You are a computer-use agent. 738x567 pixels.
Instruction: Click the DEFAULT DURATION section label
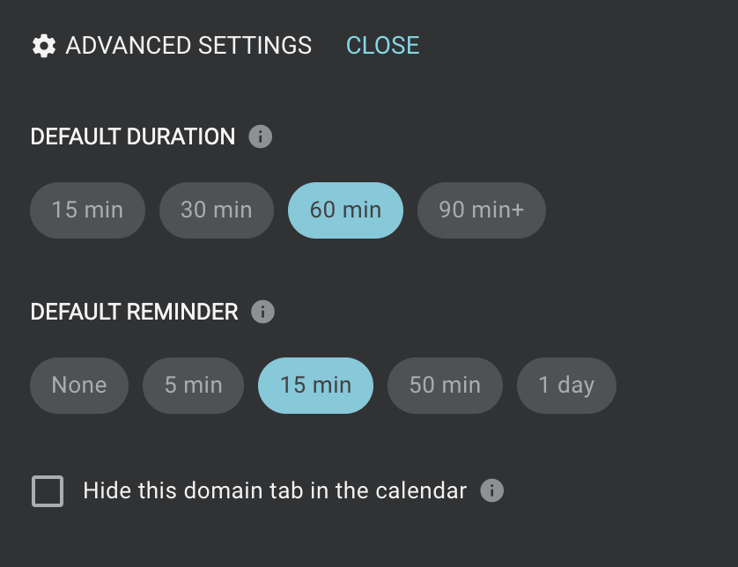133,137
